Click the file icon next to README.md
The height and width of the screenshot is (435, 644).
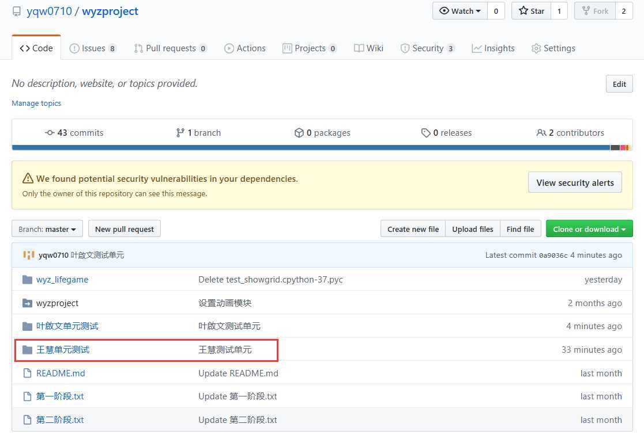pyautogui.click(x=27, y=373)
